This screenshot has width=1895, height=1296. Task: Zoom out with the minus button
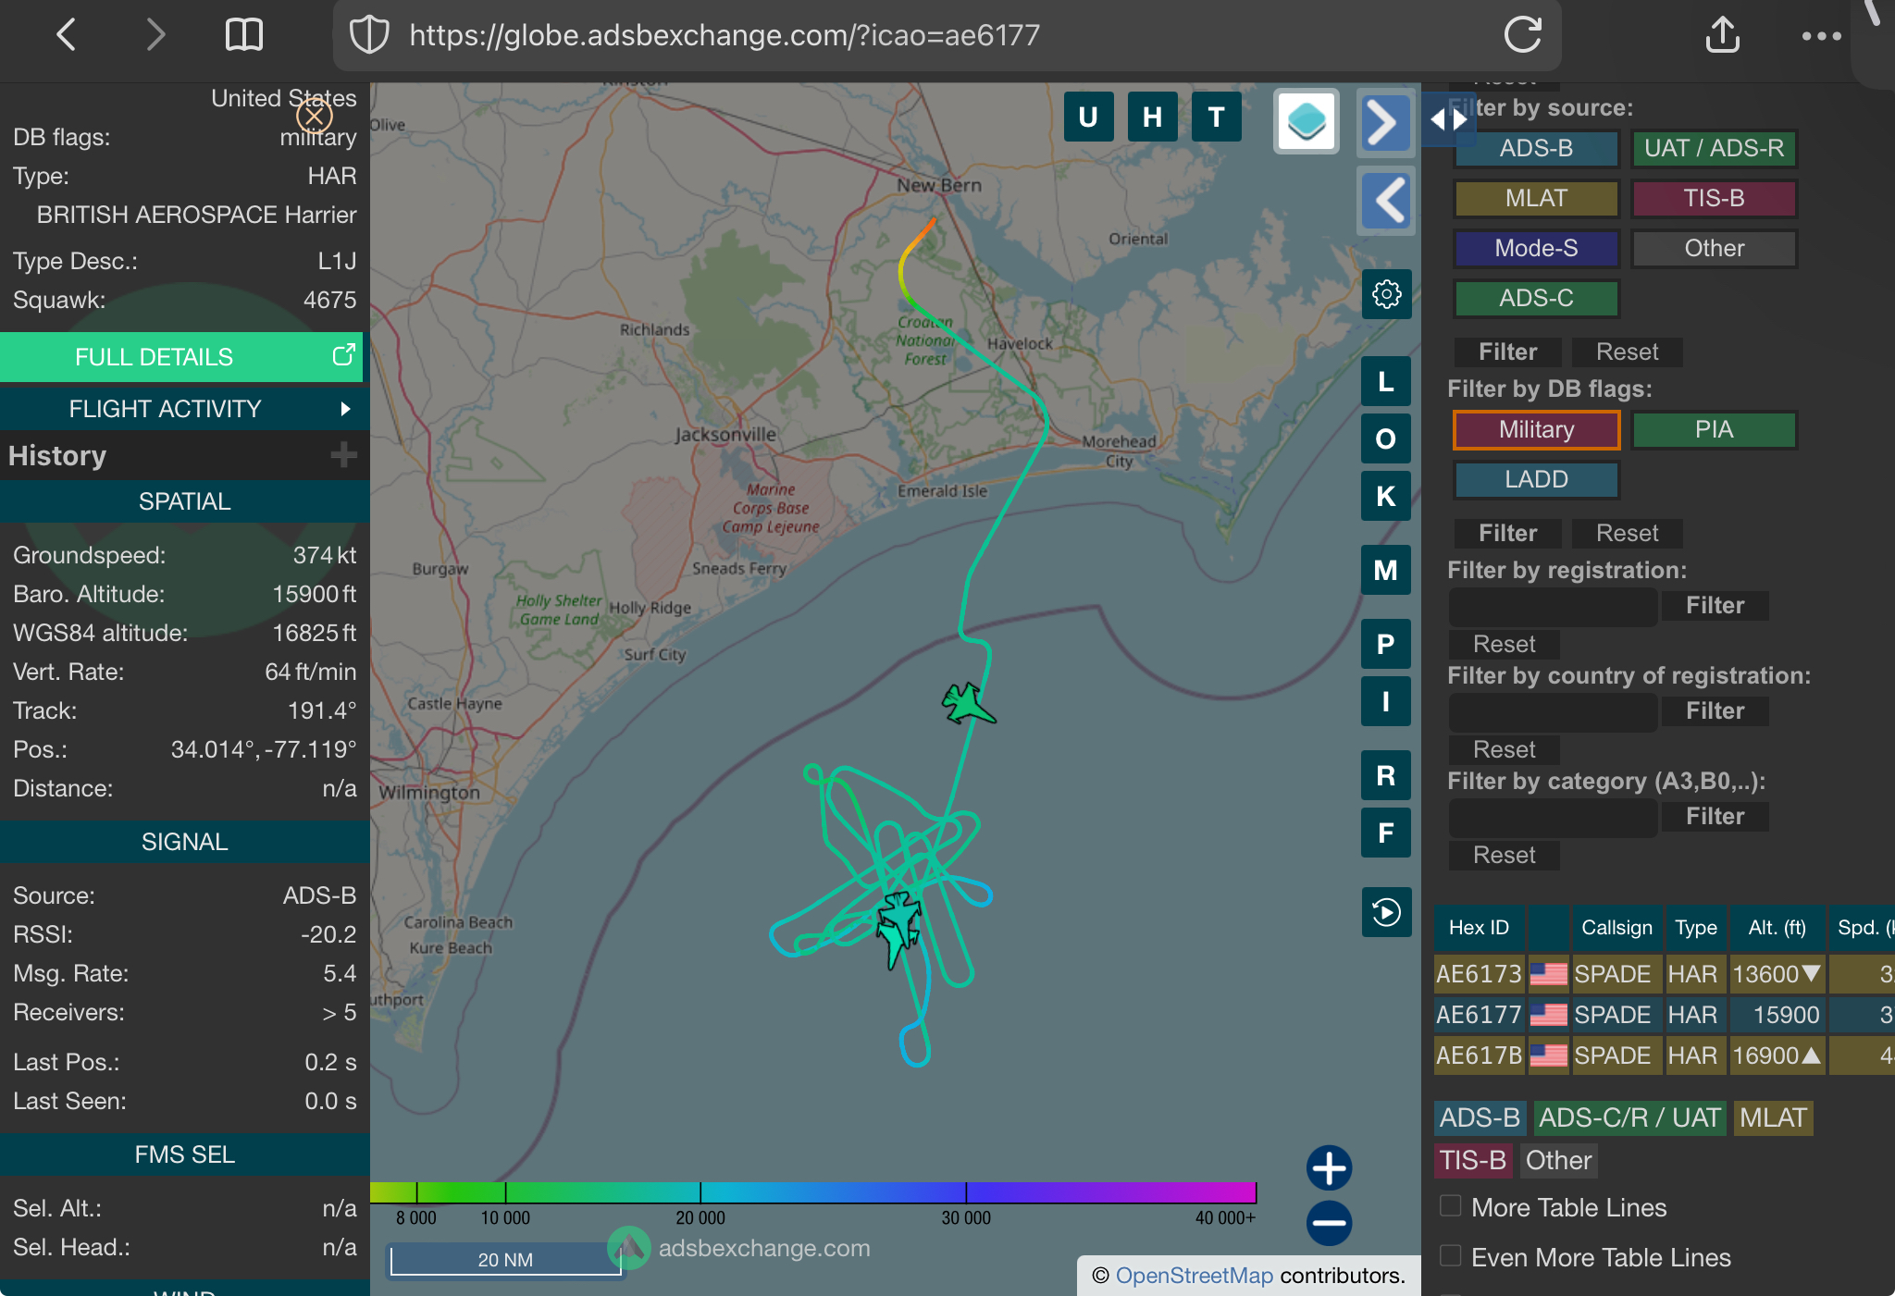(x=1329, y=1223)
